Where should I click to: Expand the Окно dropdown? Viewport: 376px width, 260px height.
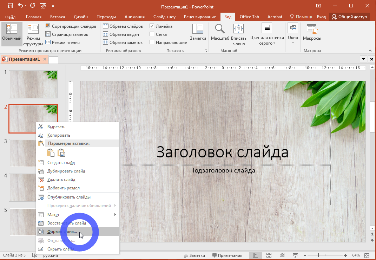tap(292, 34)
